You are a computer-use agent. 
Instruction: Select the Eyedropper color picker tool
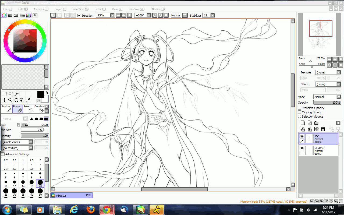tap(28, 100)
